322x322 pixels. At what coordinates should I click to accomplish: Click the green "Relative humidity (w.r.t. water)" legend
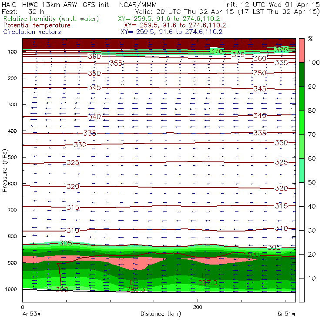(x=51, y=19)
